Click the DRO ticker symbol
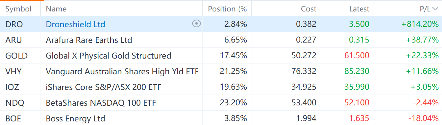The height and width of the screenshot is (125, 442). coord(14,24)
